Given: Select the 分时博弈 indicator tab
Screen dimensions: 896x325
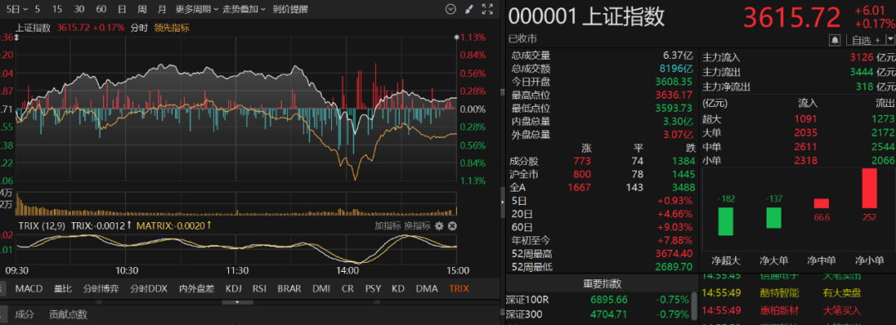Looking at the screenshot, I should [100, 289].
